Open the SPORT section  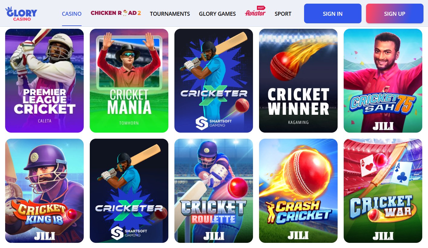click(x=283, y=14)
